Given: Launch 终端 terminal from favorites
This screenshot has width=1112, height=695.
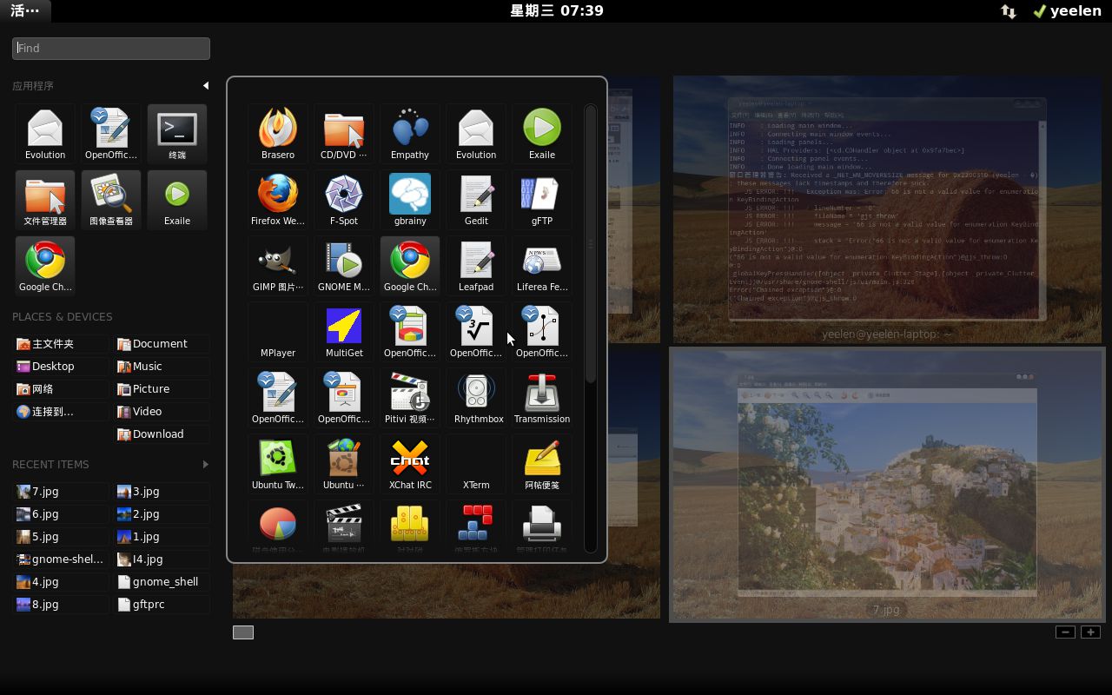Looking at the screenshot, I should [x=177, y=134].
